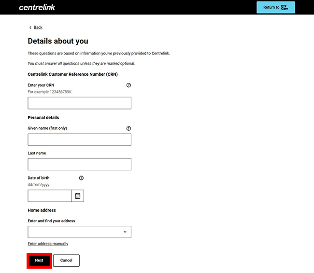Click the 'Date of birth' label text
This screenshot has height=273, width=314.
tap(39, 178)
